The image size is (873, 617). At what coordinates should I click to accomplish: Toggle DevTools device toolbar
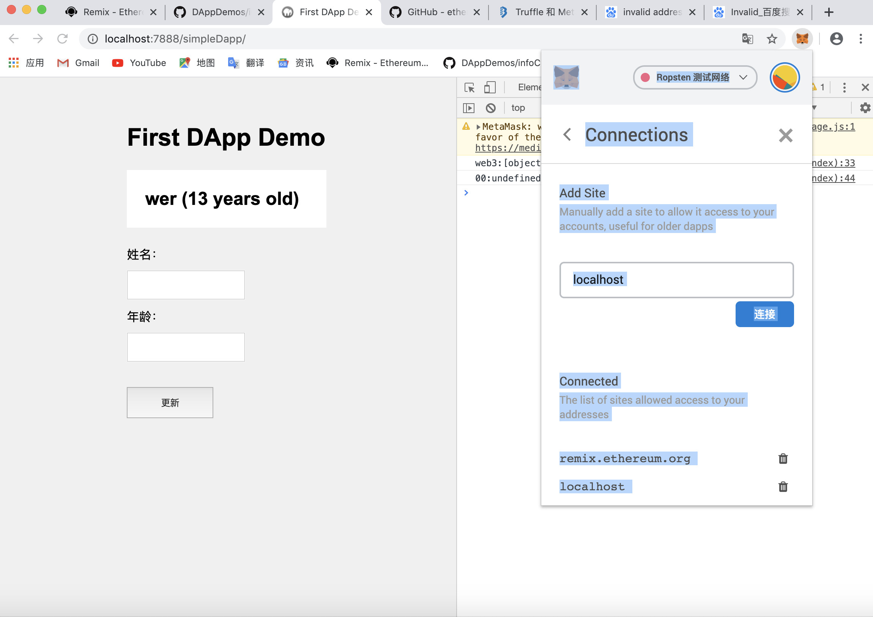(x=490, y=87)
